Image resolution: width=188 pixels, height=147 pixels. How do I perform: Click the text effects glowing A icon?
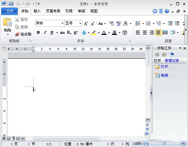tap(84, 33)
